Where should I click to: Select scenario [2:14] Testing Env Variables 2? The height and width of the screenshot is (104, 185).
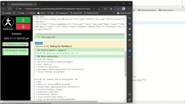tap(15, 52)
